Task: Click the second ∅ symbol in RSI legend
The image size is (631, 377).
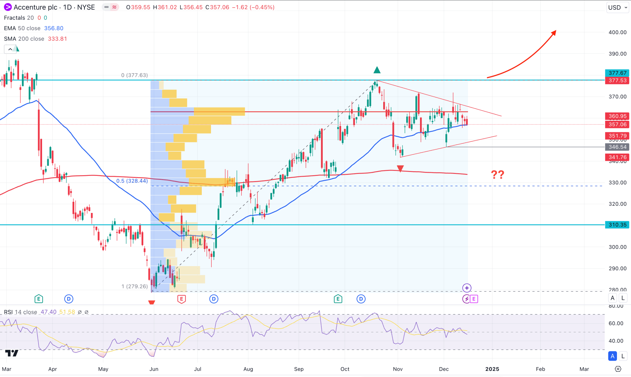Action: 86,312
